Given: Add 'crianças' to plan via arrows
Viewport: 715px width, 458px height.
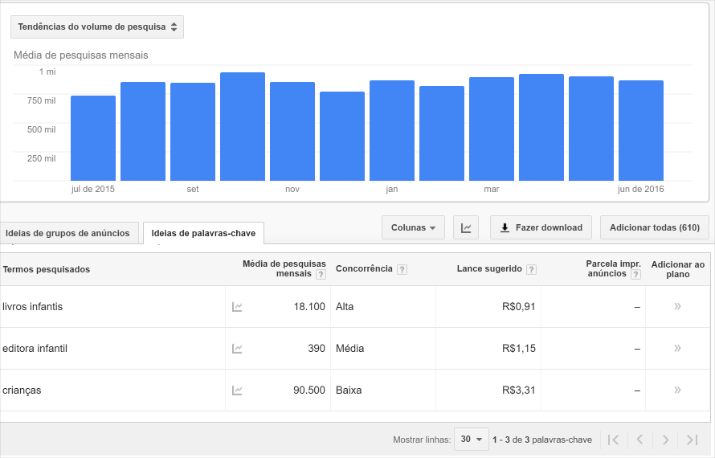Looking at the screenshot, I should tap(677, 390).
